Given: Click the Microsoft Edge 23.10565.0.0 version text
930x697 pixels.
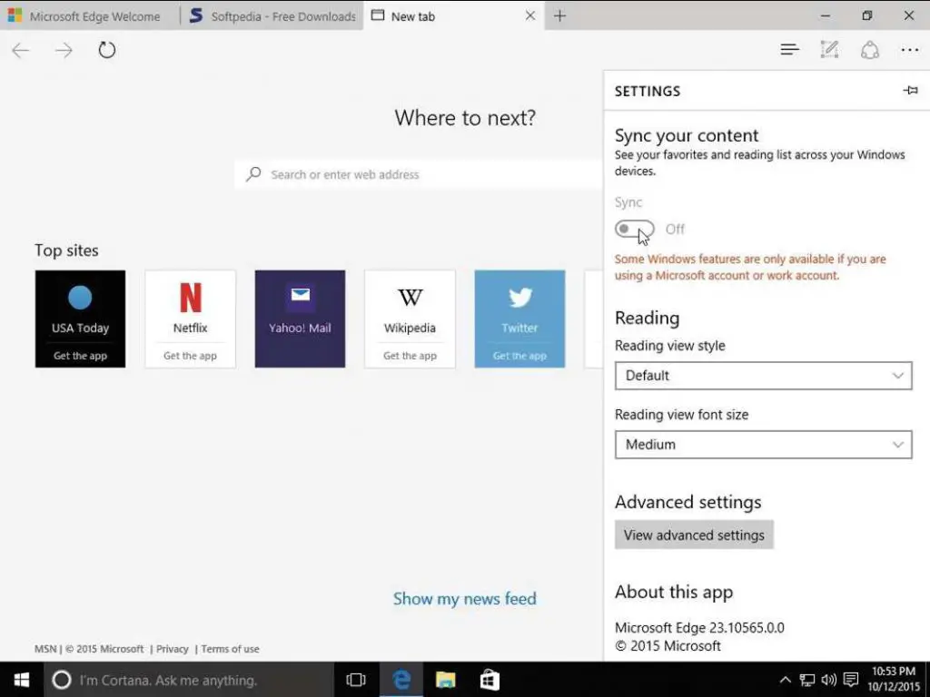Looking at the screenshot, I should click(699, 628).
